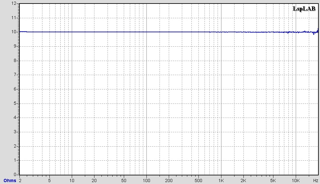Click the 1K frequency axis label

click(x=221, y=181)
